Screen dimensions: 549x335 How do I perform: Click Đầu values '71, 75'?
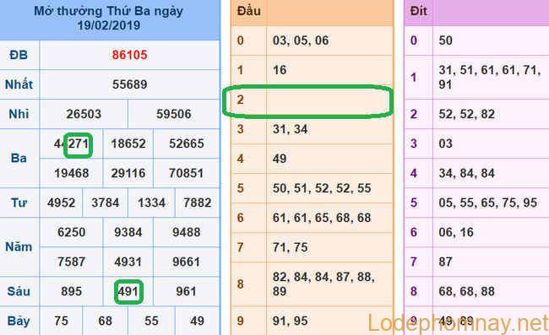pyautogui.click(x=291, y=247)
